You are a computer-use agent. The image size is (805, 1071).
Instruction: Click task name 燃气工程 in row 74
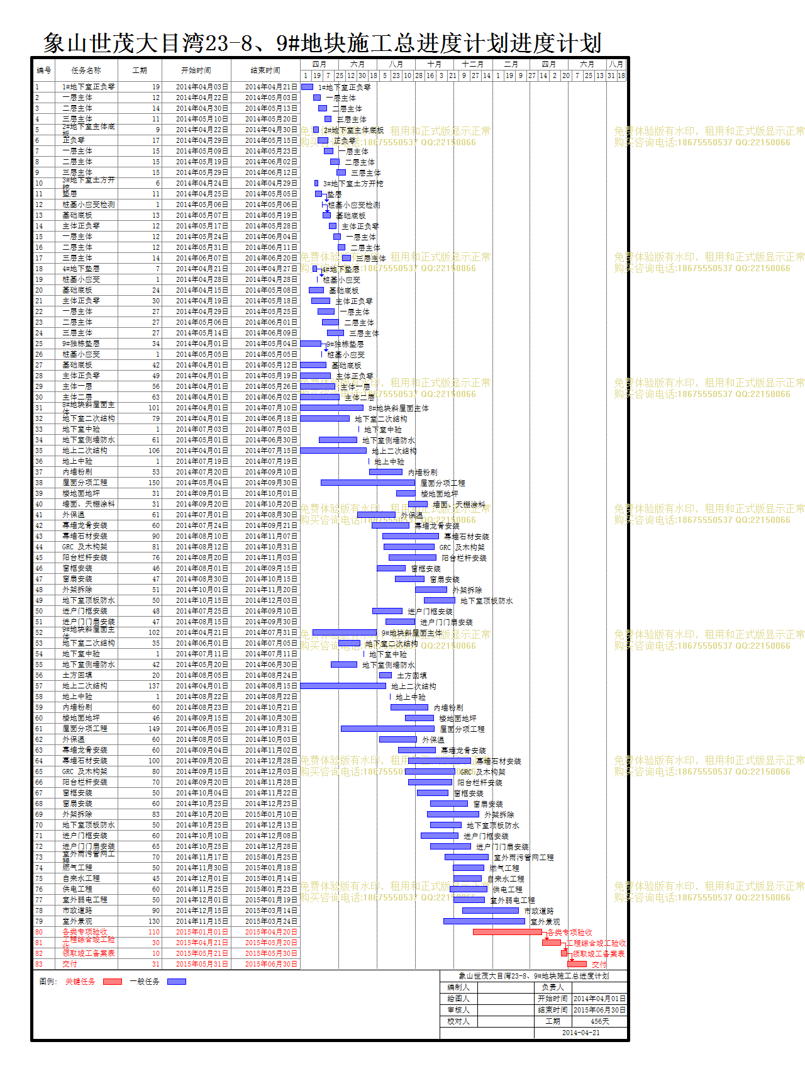(77, 868)
